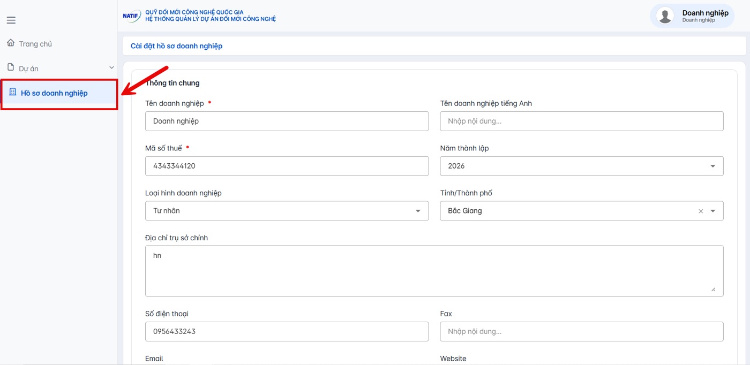Click the Tên doanh nghiệp tiếng Anh field
750x365 pixels.
point(582,121)
